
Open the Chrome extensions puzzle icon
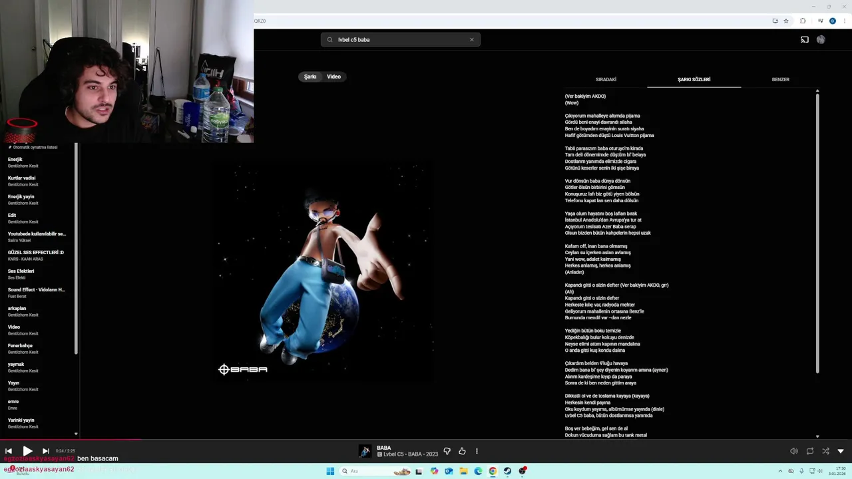pyautogui.click(x=803, y=21)
